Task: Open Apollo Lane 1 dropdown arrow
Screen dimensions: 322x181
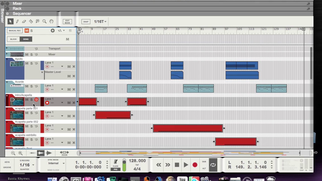Action: pos(62,67)
